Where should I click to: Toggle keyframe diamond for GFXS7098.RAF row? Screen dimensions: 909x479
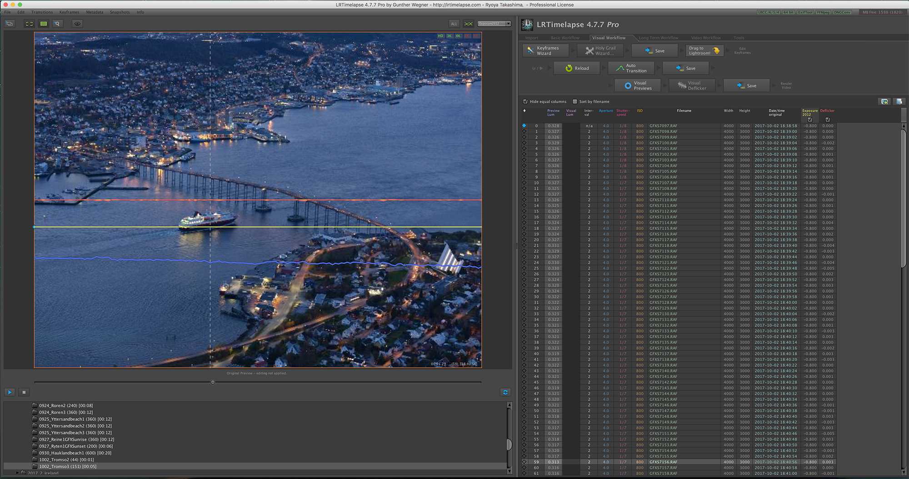[x=524, y=131]
